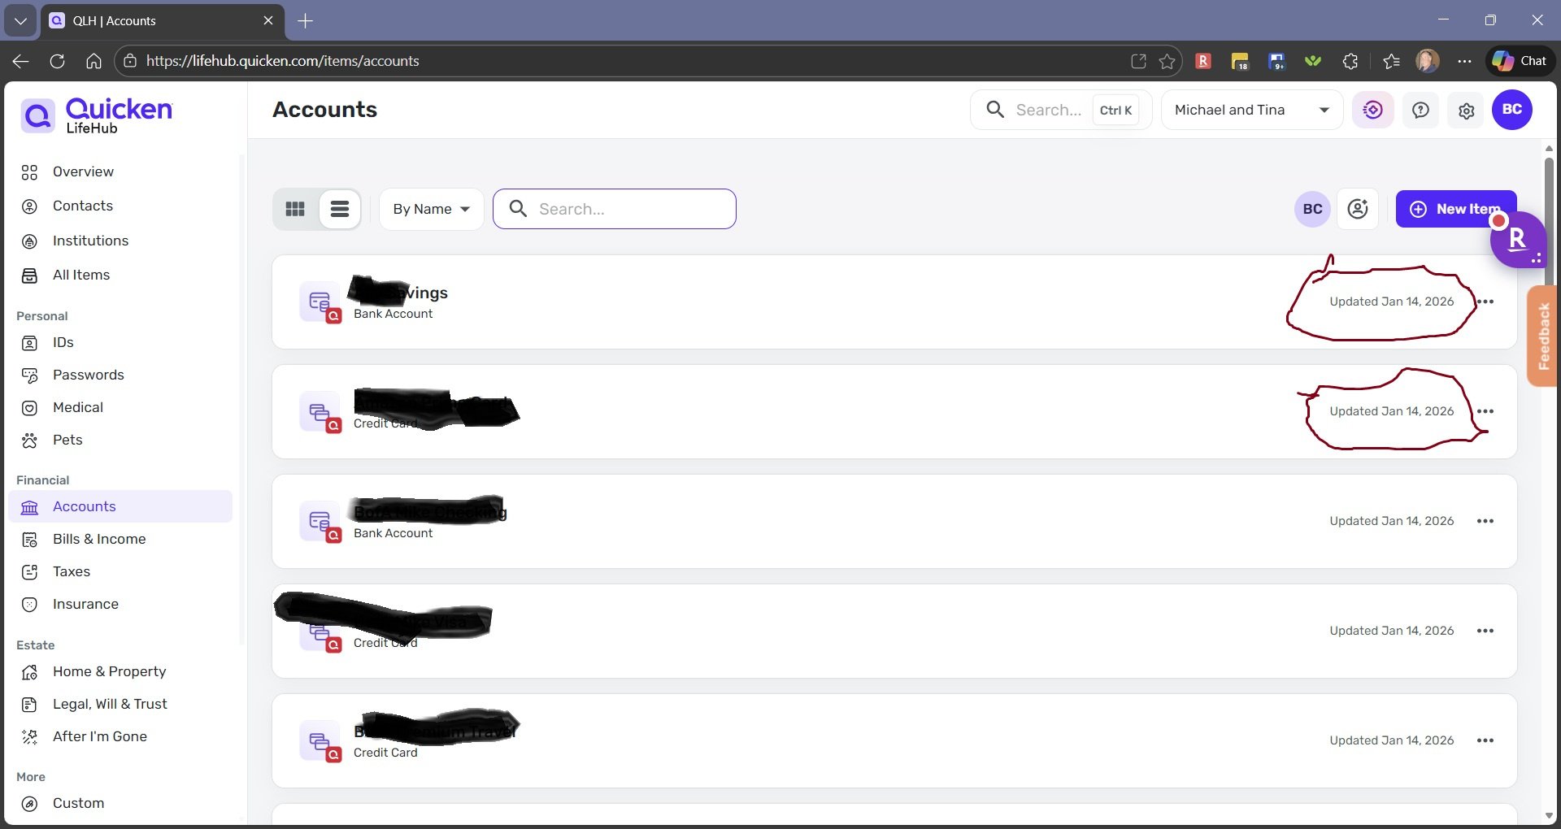Click inside the accounts Search field
This screenshot has height=829, width=1561.
point(626,209)
